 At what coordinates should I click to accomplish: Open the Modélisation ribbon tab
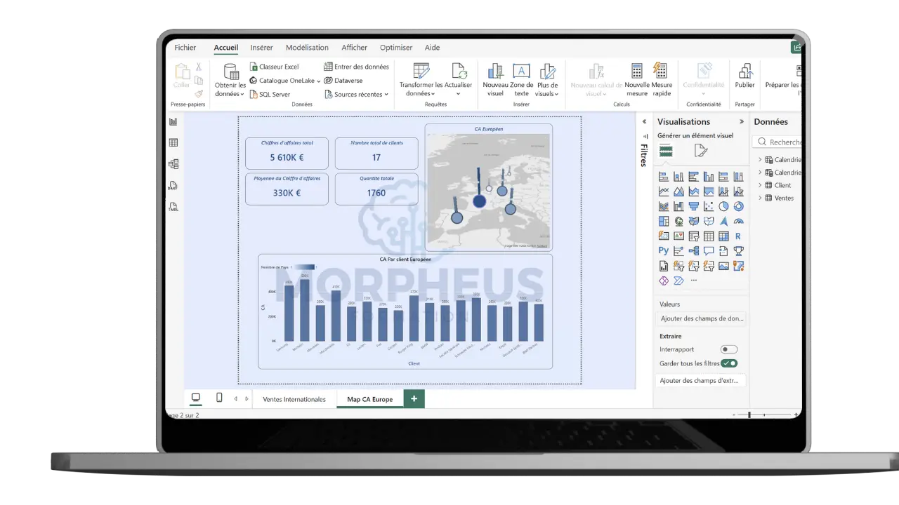[x=307, y=47]
